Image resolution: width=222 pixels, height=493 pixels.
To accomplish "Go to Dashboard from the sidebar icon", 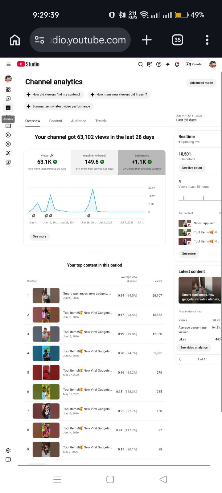I will (x=8, y=90).
